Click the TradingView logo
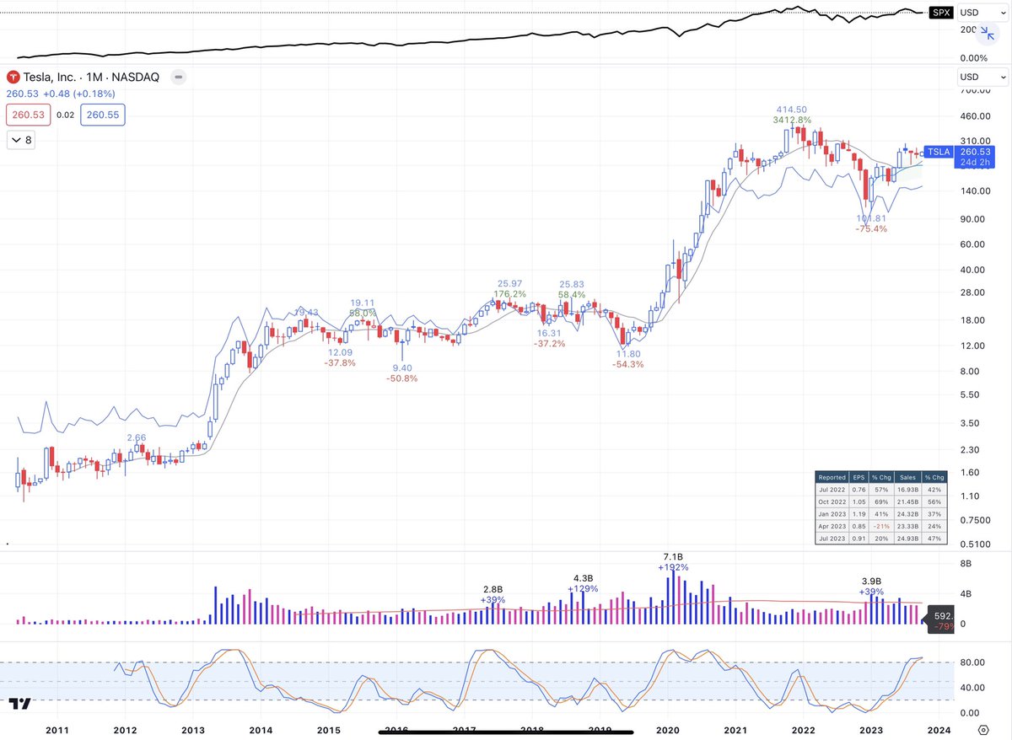Image resolution: width=1012 pixels, height=740 pixels. click(x=21, y=704)
